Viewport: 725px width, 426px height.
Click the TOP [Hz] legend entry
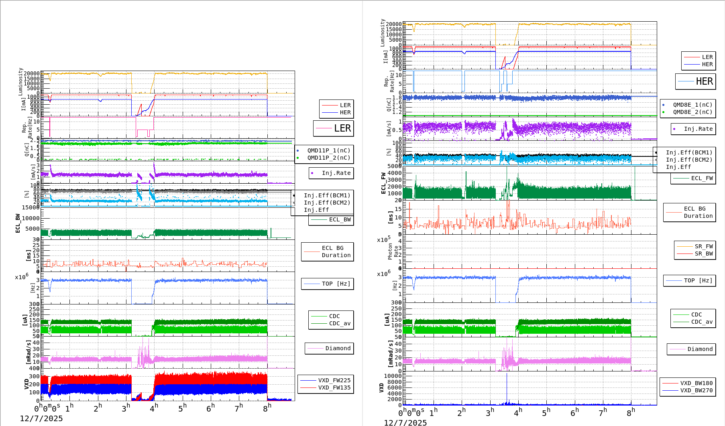327,284
